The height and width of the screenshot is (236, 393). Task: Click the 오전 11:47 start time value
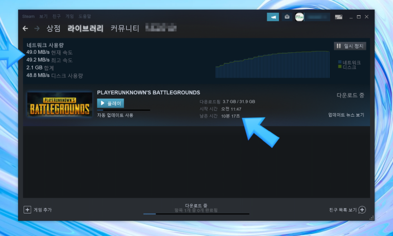(231, 109)
